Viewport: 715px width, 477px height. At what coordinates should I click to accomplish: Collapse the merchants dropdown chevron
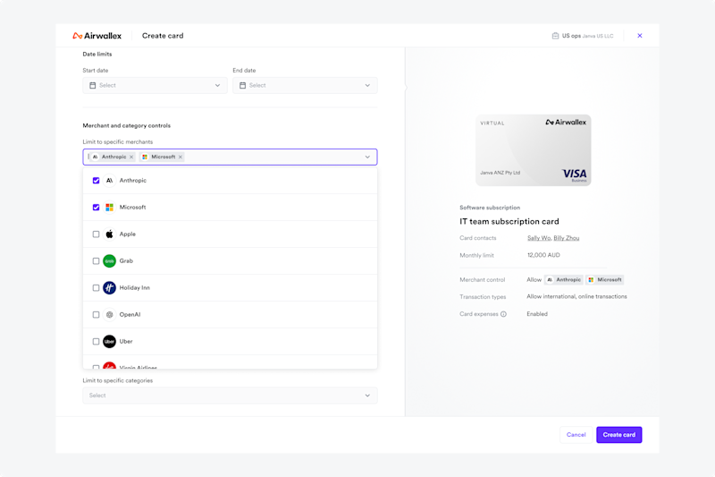click(367, 157)
